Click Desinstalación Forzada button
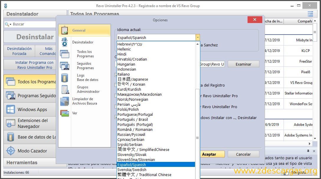 (x=19, y=51)
